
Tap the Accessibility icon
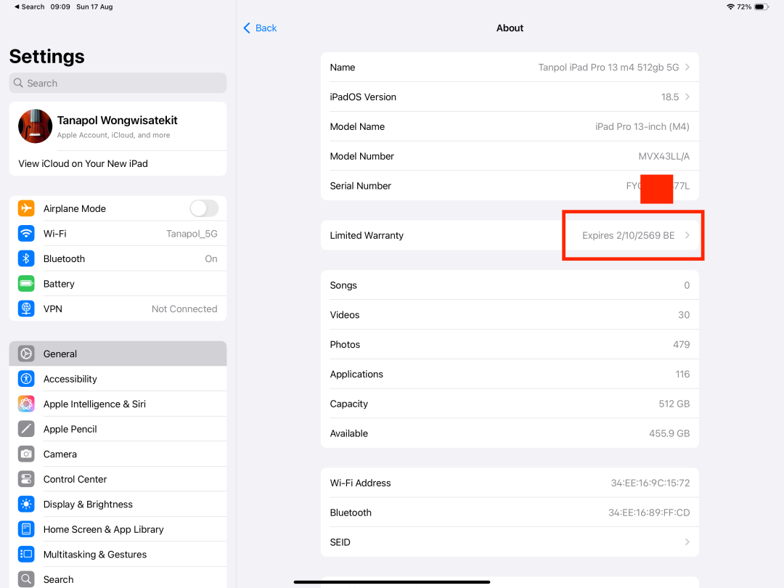tap(26, 378)
